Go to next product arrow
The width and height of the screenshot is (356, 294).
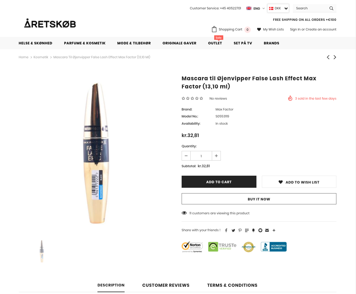pyautogui.click(x=335, y=57)
